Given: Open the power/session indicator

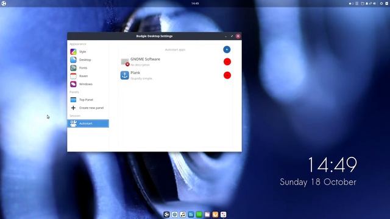Looking at the screenshot, I should (x=381, y=4).
